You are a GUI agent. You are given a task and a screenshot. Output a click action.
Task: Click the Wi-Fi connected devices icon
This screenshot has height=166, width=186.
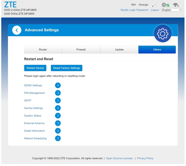pyautogui.click(x=176, y=5)
